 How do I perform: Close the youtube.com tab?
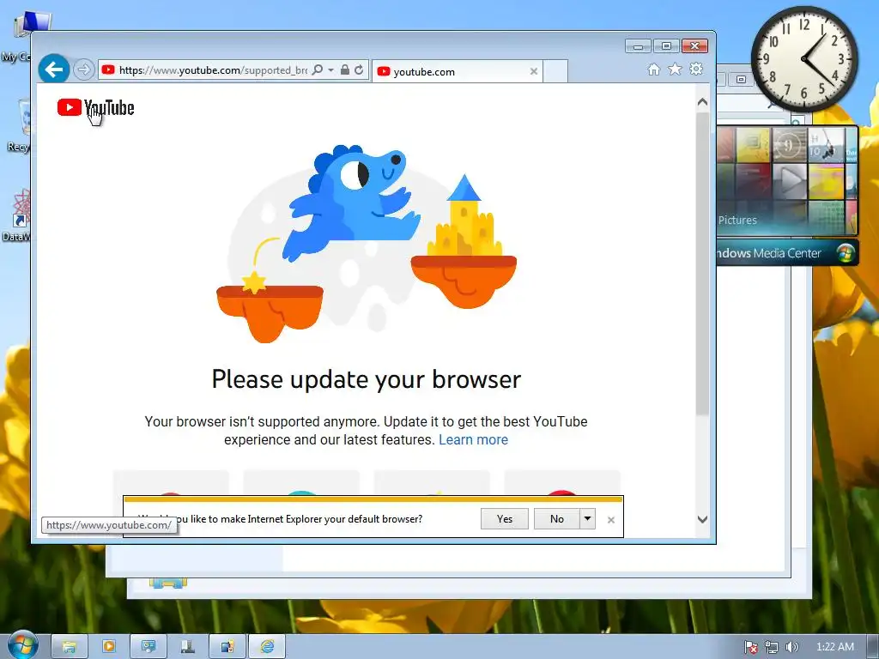[534, 71]
